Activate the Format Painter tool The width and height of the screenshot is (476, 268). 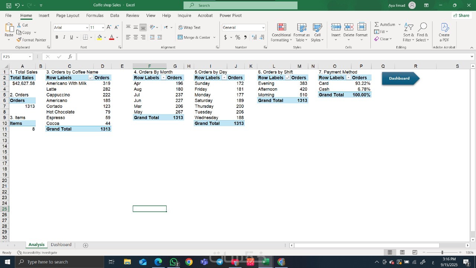click(x=31, y=40)
